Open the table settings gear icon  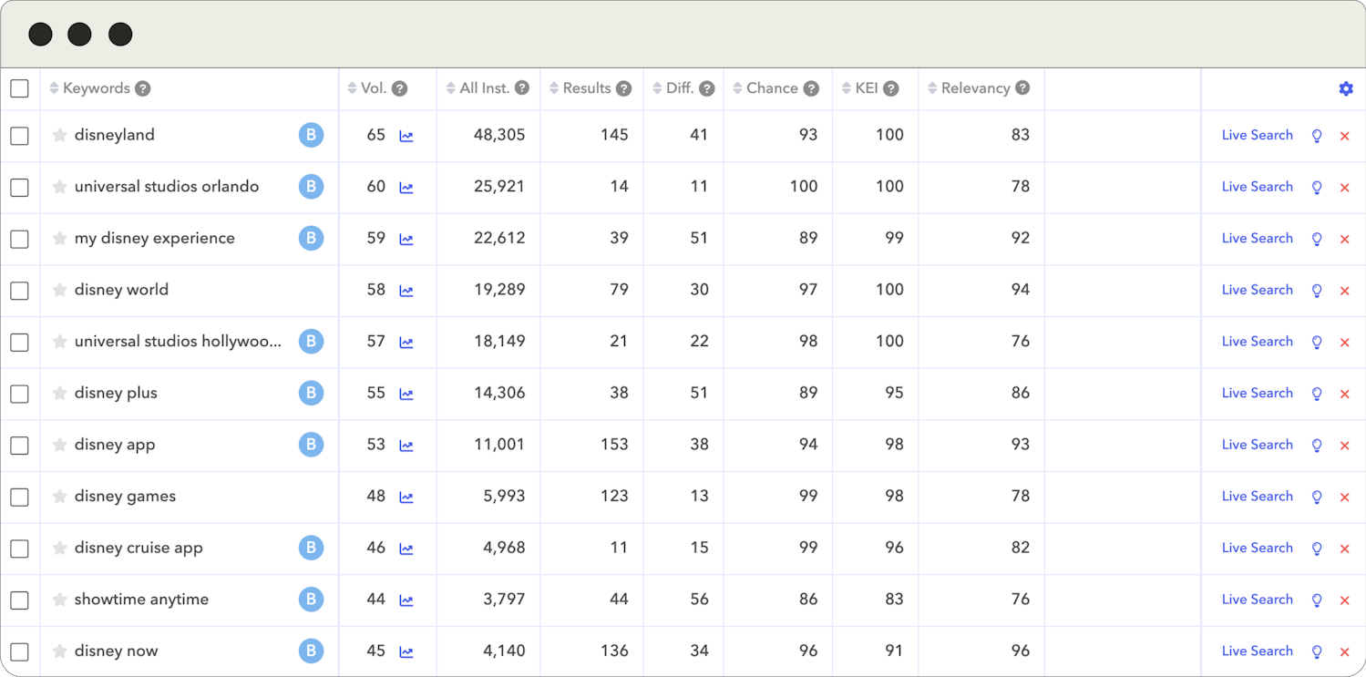1345,89
